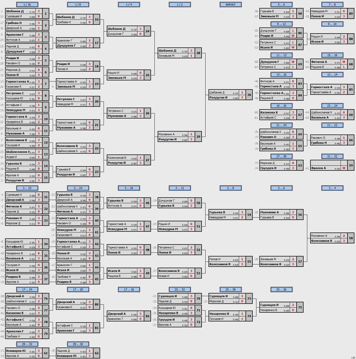Open the '21 .. 24' placement header
Image resolution: width=356 pixels, height=359 pixels.
pos(281,125)
